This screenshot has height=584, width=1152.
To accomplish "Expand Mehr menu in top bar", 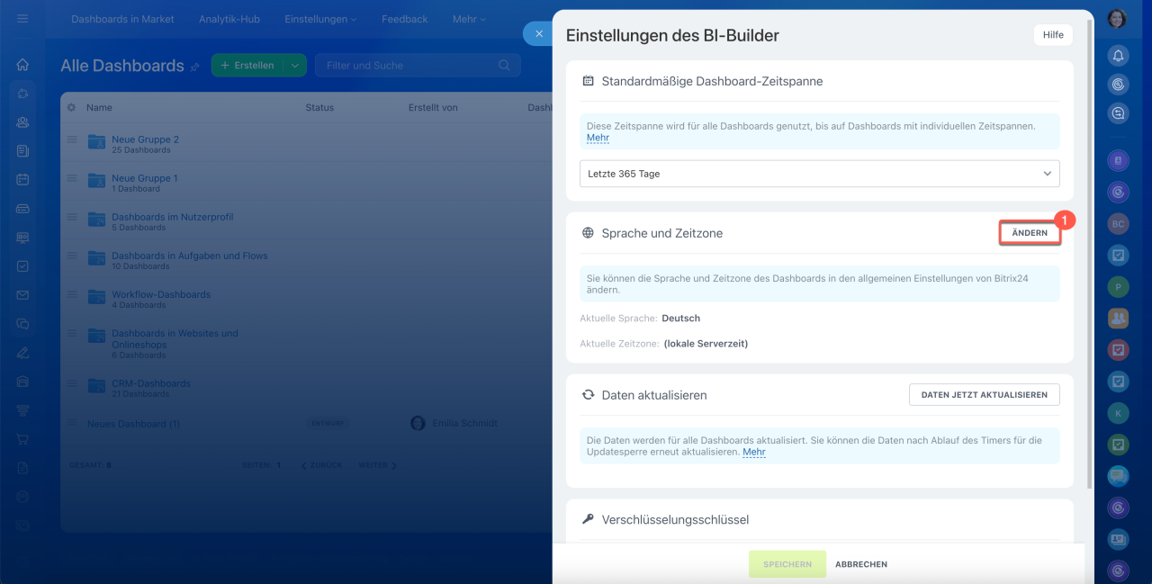I will (x=469, y=19).
